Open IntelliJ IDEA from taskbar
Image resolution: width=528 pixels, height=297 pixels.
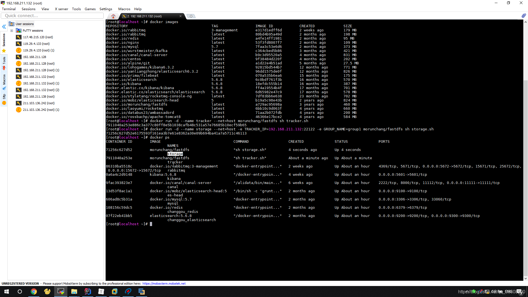coord(88,291)
